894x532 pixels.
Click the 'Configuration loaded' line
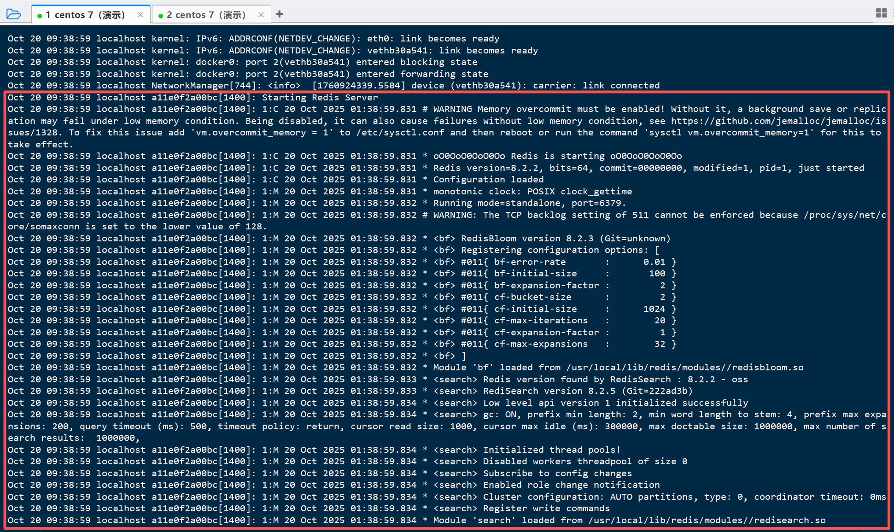(275, 180)
